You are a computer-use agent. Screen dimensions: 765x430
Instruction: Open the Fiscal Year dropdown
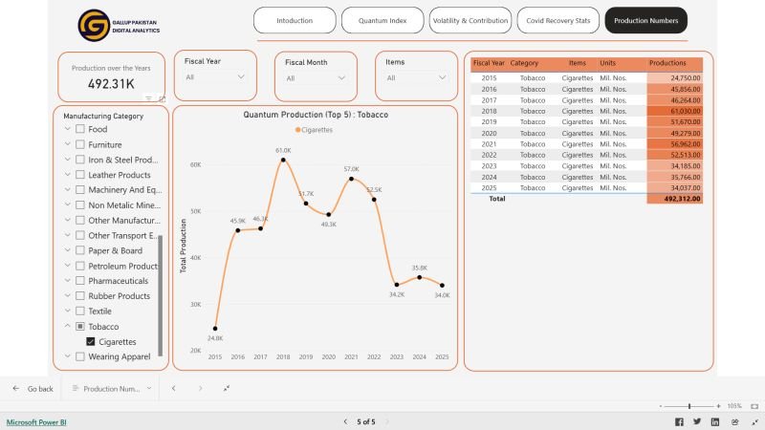click(x=215, y=76)
